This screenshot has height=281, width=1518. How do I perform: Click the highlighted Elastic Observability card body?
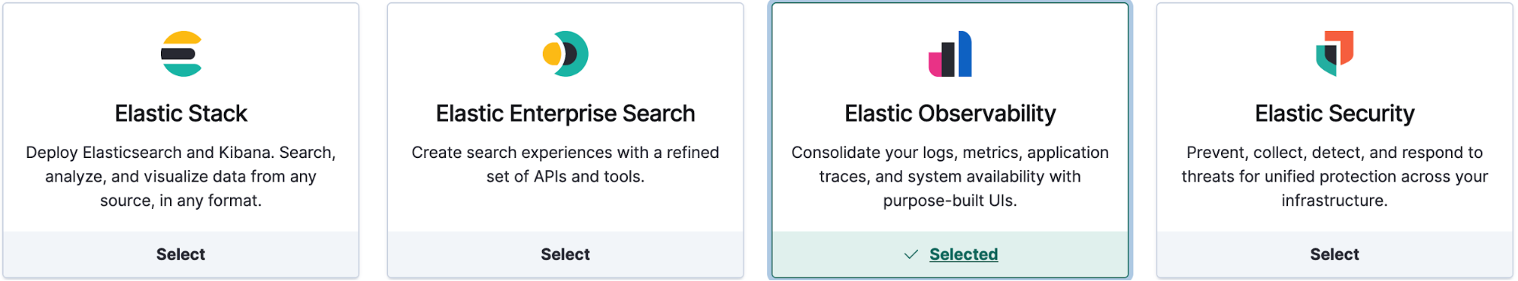(950, 118)
